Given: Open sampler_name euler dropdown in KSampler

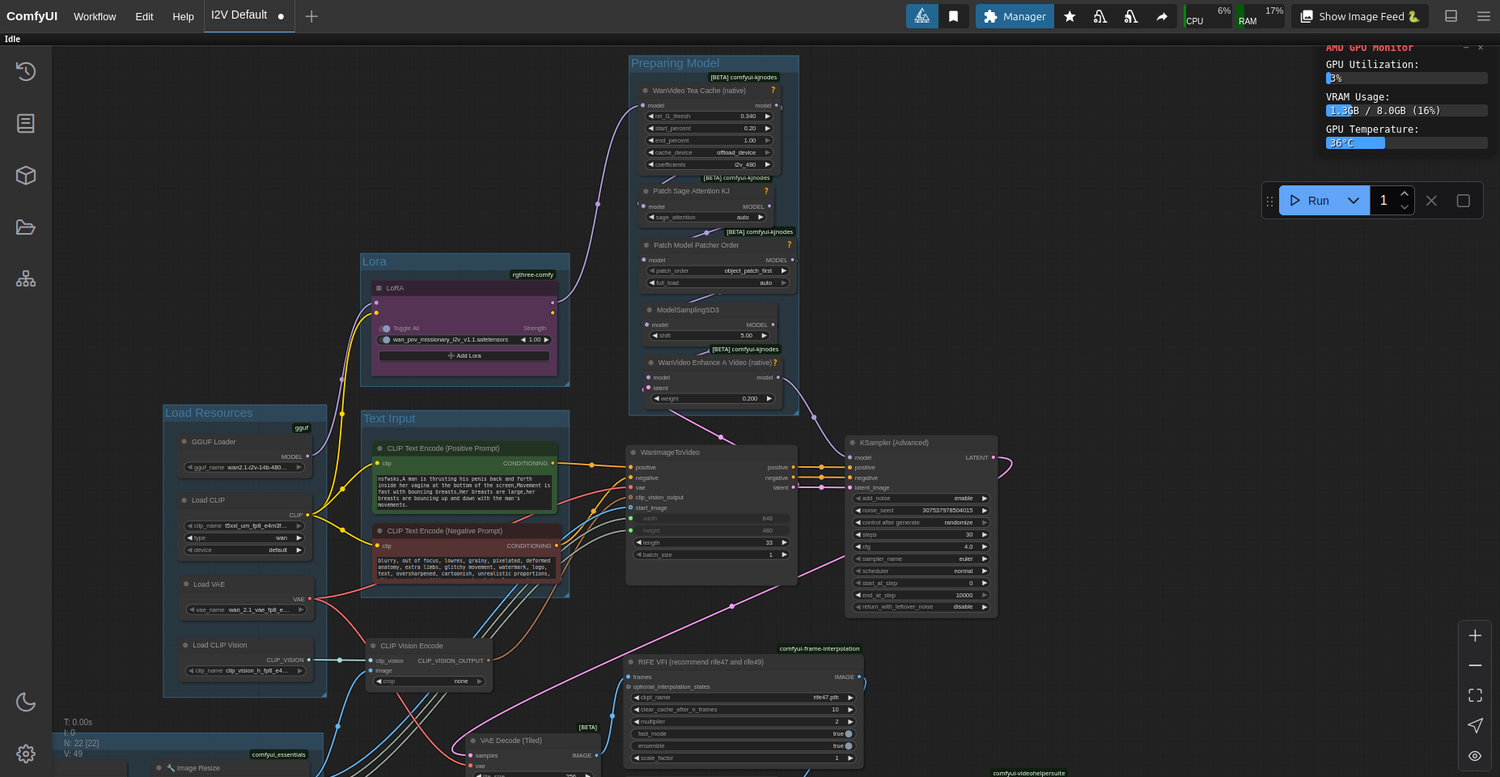Looking at the screenshot, I should (x=922, y=558).
